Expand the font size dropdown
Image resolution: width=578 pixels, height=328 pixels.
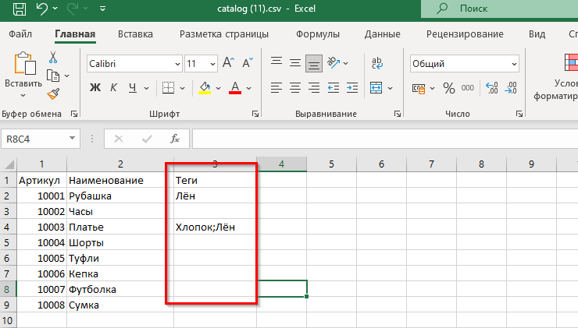212,63
